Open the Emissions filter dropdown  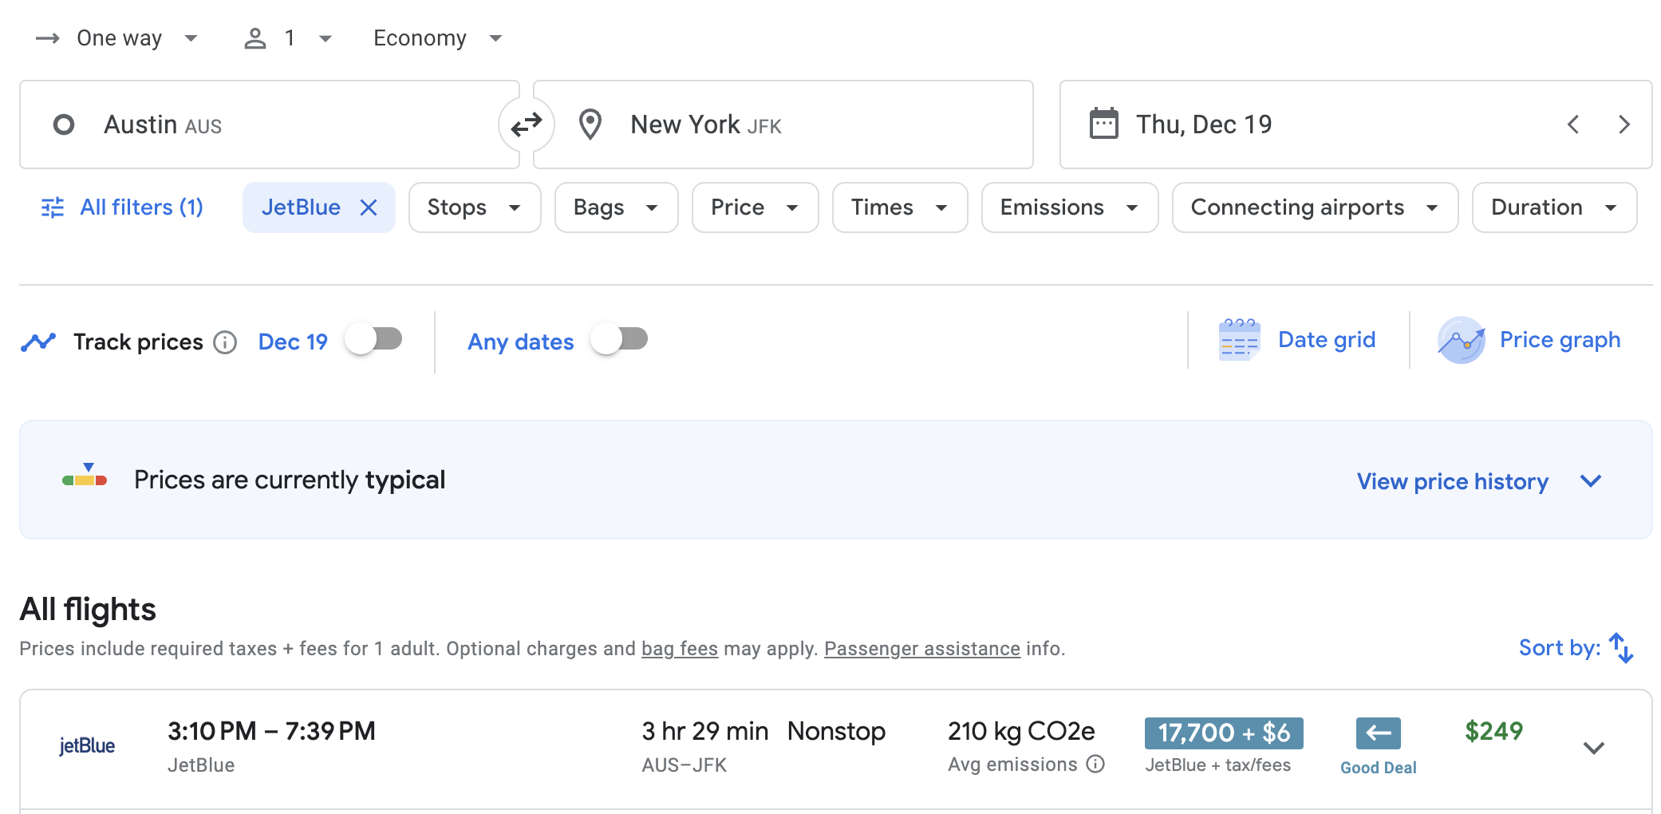point(1070,207)
